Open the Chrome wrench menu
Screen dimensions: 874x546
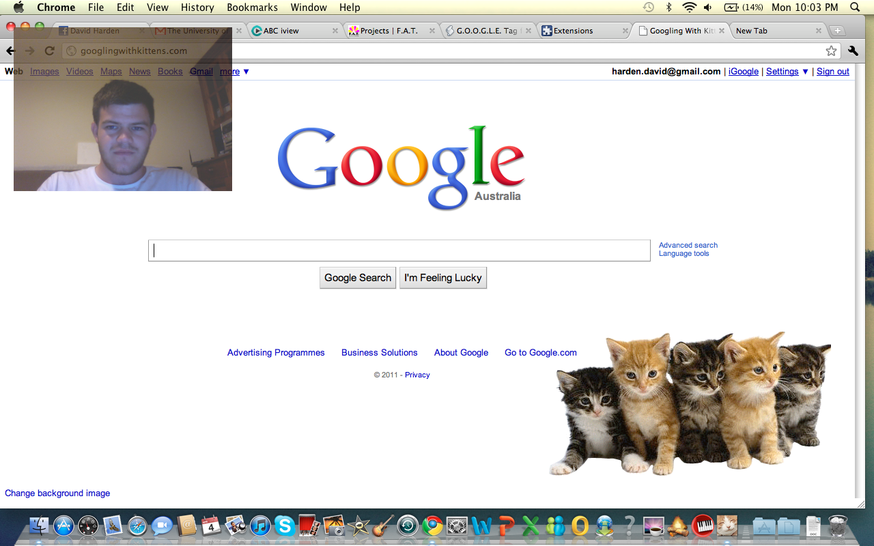tap(853, 51)
